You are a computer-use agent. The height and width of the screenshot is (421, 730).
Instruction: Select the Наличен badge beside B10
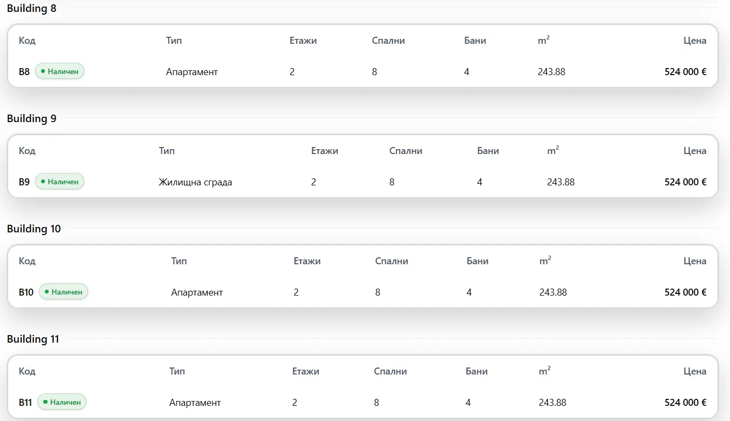(63, 292)
